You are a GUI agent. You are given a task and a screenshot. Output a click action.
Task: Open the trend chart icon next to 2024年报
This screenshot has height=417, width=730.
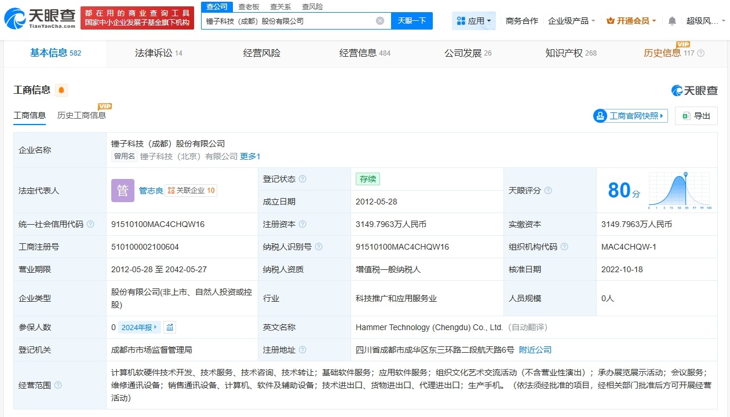click(x=169, y=327)
